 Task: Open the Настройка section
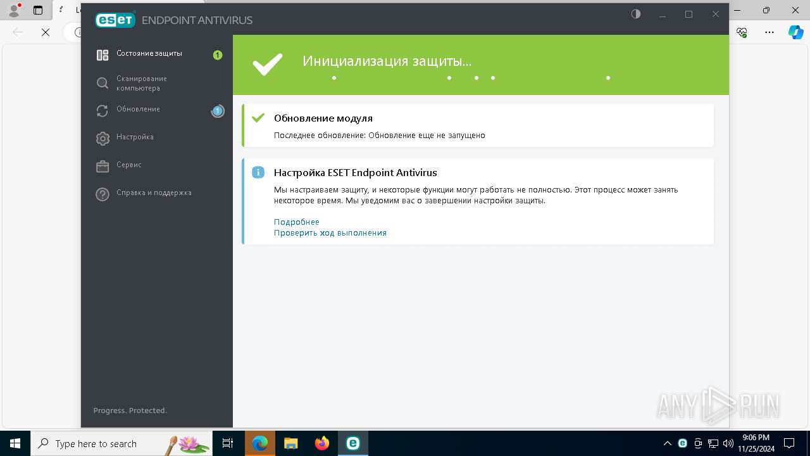click(135, 137)
